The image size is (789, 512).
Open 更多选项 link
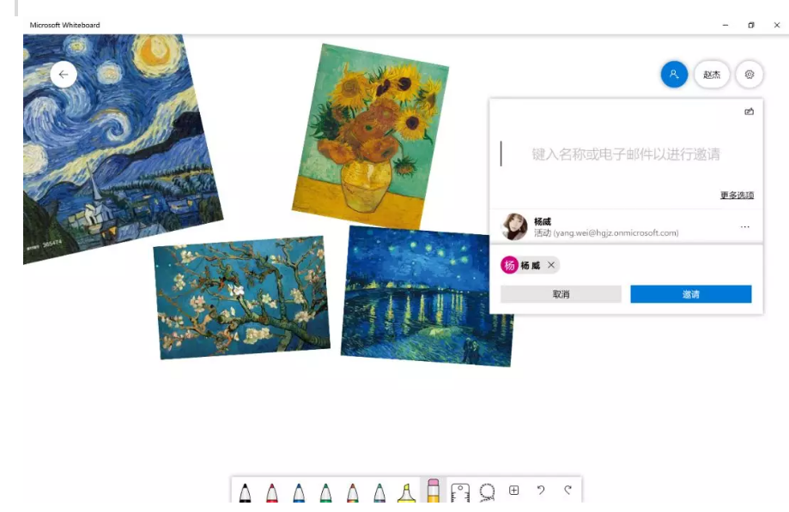click(x=737, y=195)
